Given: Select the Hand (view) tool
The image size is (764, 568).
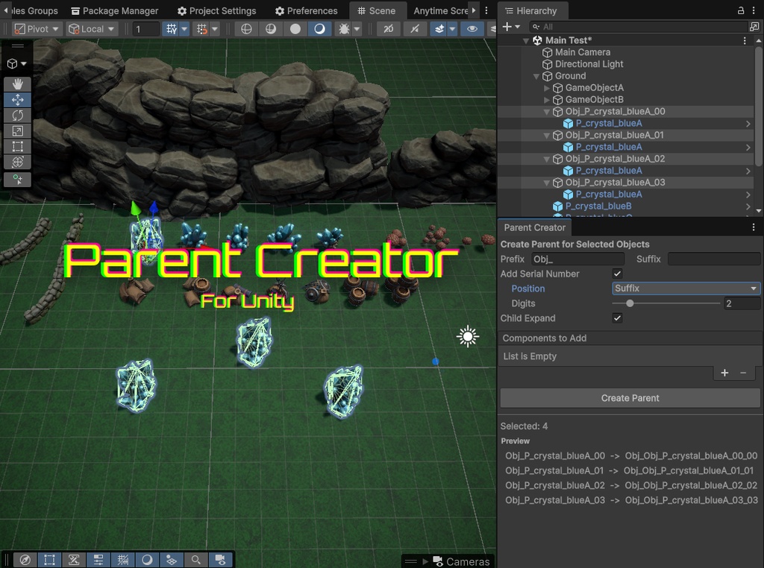Looking at the screenshot, I should click(x=18, y=83).
